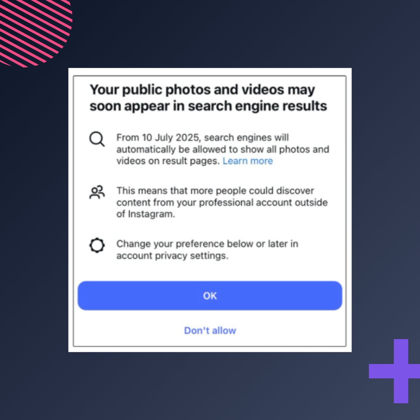420x420 pixels.
Task: Select the paragraph starting From 10 July 2025
Action: 222,149
